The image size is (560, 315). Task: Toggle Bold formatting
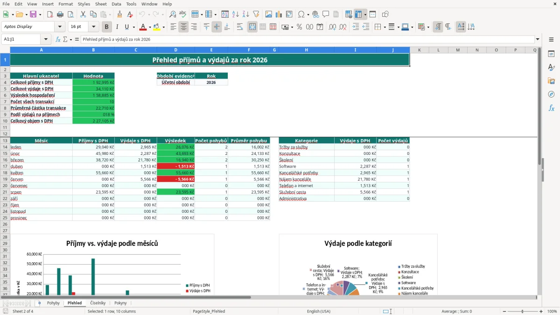pos(107,27)
